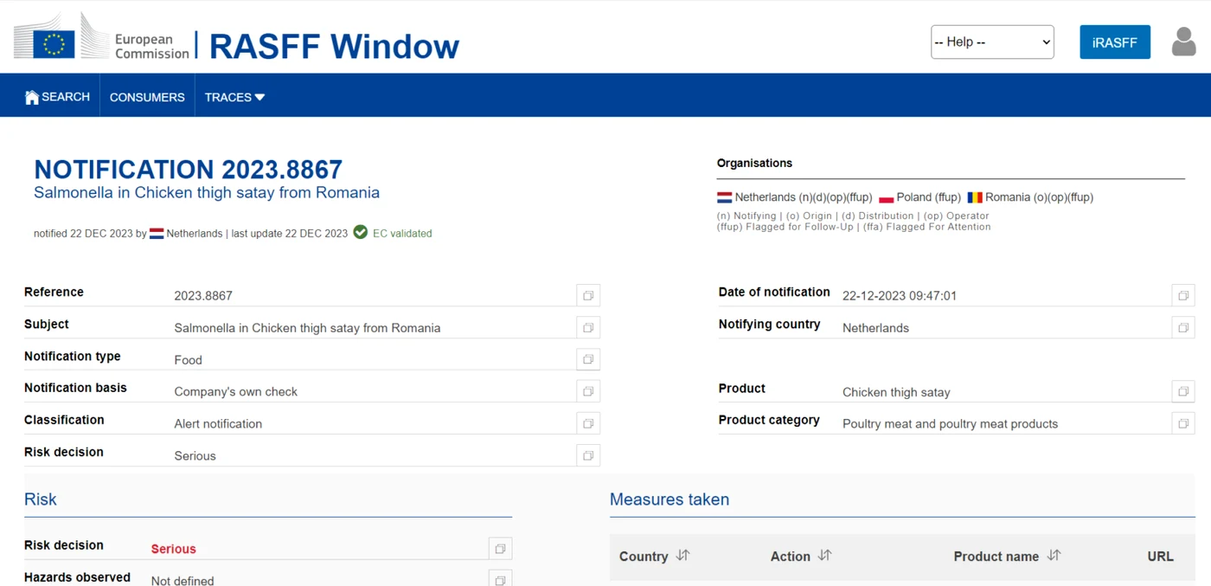Click Poultry meat and poultry meat products
Image resolution: width=1211 pixels, height=586 pixels.
click(950, 424)
